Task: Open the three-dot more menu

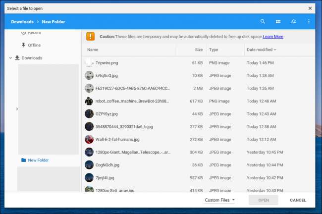Action: tap(309, 22)
